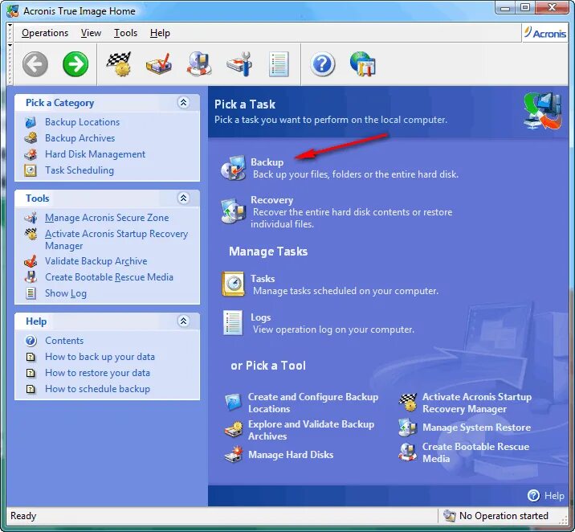Click the Explore and Validate Backup Archives icon
The height and width of the screenshot is (532, 575).
pos(234,430)
